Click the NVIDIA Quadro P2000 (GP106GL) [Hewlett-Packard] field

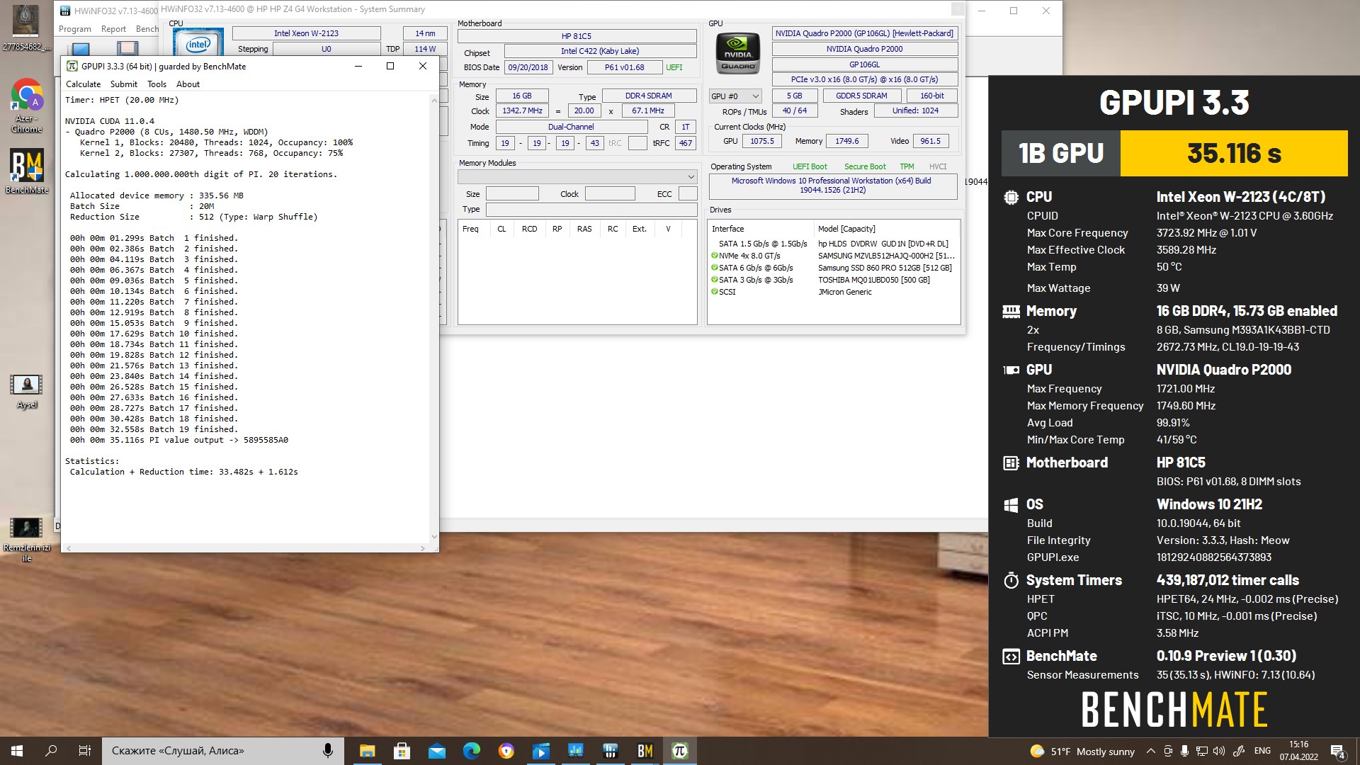[864, 33]
